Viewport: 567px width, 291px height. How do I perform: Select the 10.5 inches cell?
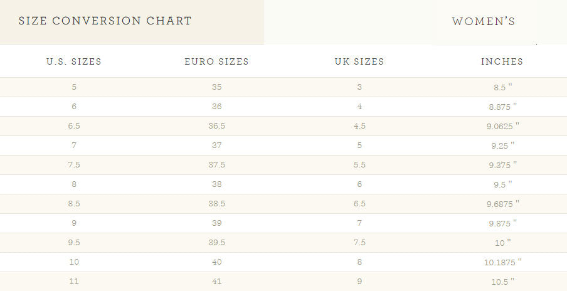(x=503, y=282)
